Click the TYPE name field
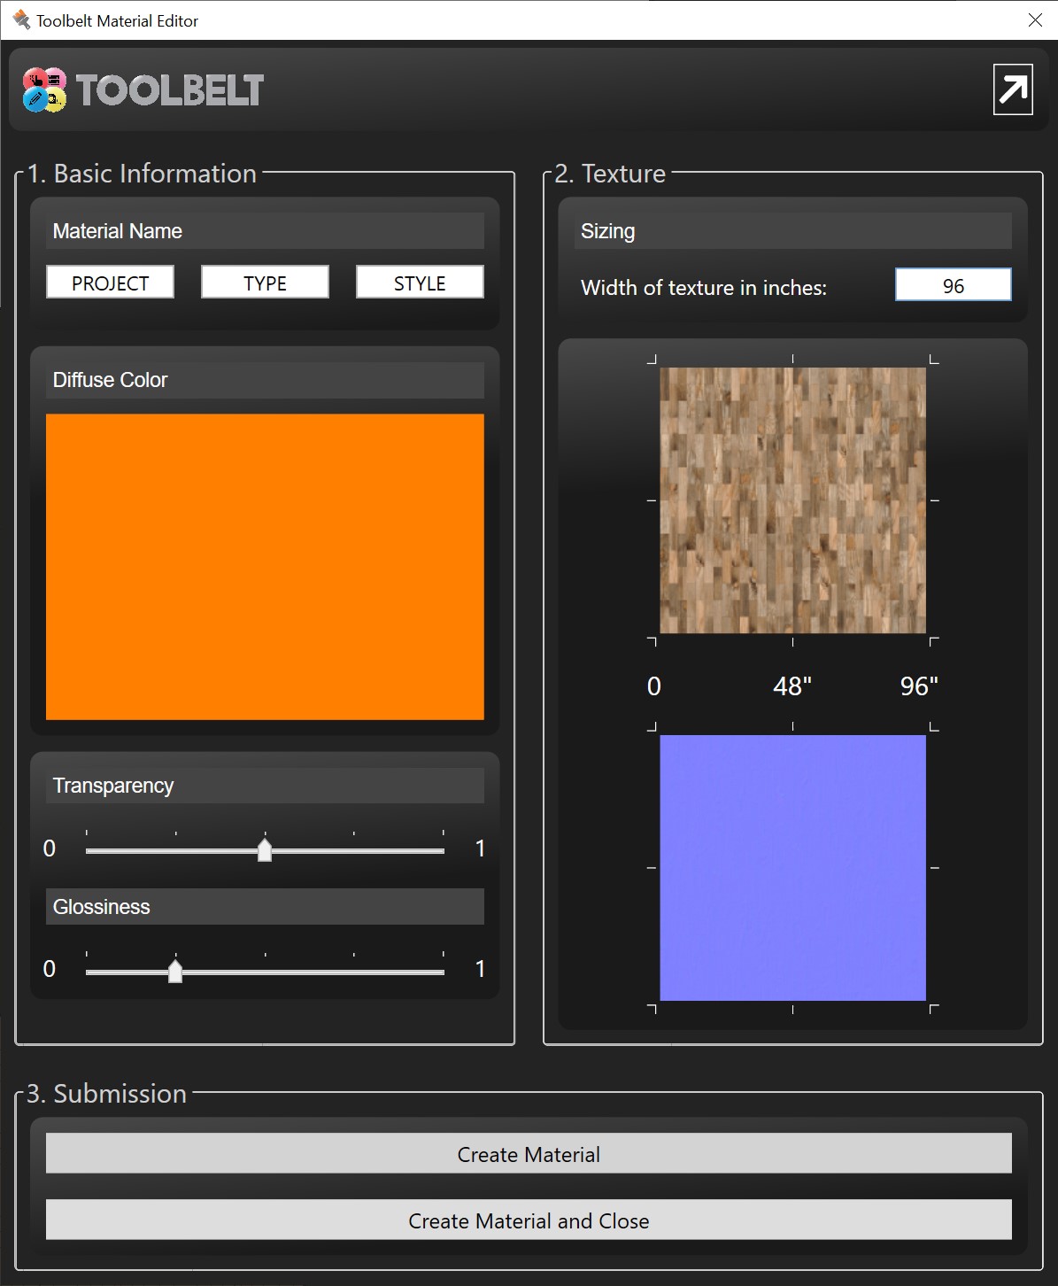 click(265, 283)
